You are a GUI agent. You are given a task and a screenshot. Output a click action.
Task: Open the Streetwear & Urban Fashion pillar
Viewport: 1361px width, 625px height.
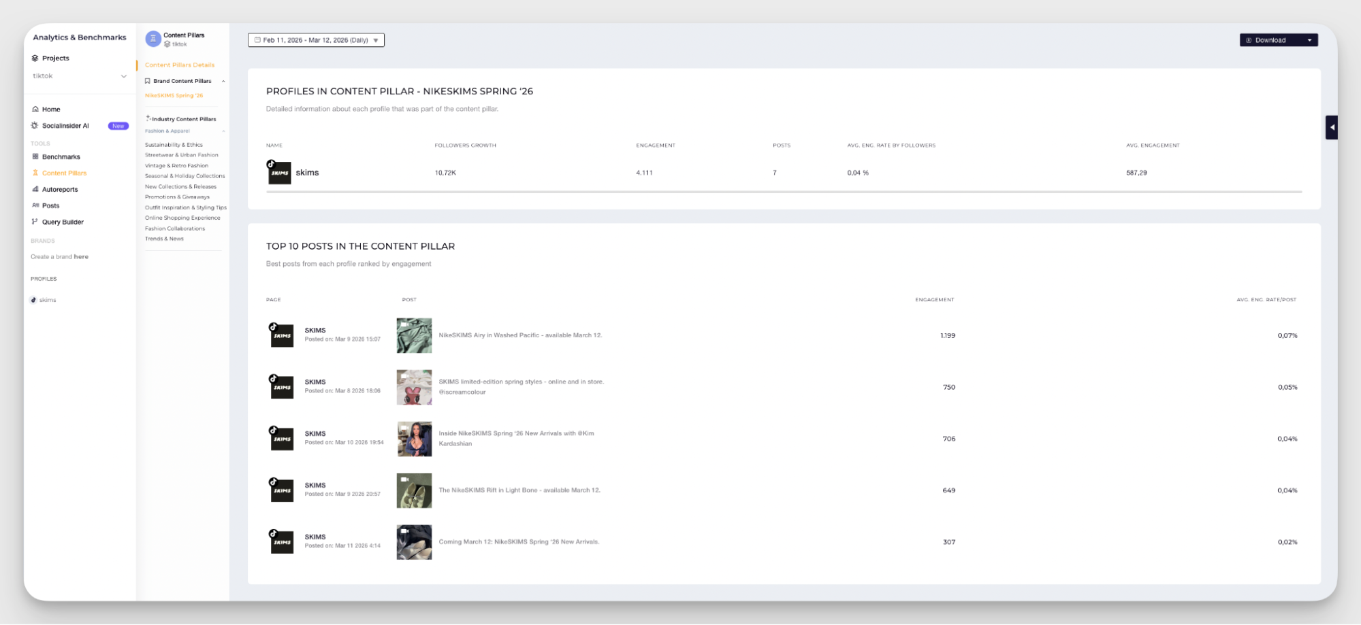182,154
